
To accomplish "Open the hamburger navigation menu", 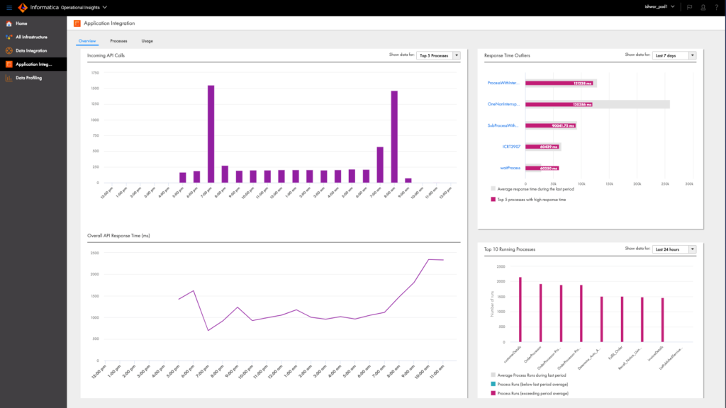I will (9, 8).
